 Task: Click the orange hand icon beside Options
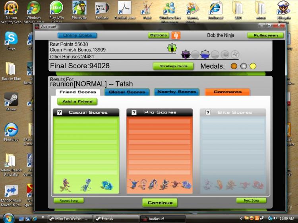point(176,35)
